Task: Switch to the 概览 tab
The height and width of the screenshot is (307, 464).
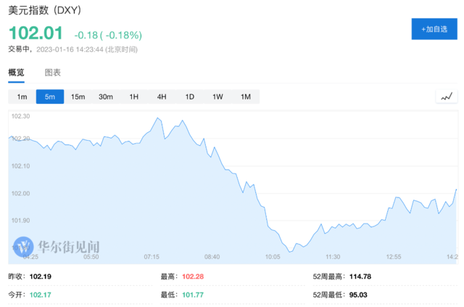Action: point(16,73)
